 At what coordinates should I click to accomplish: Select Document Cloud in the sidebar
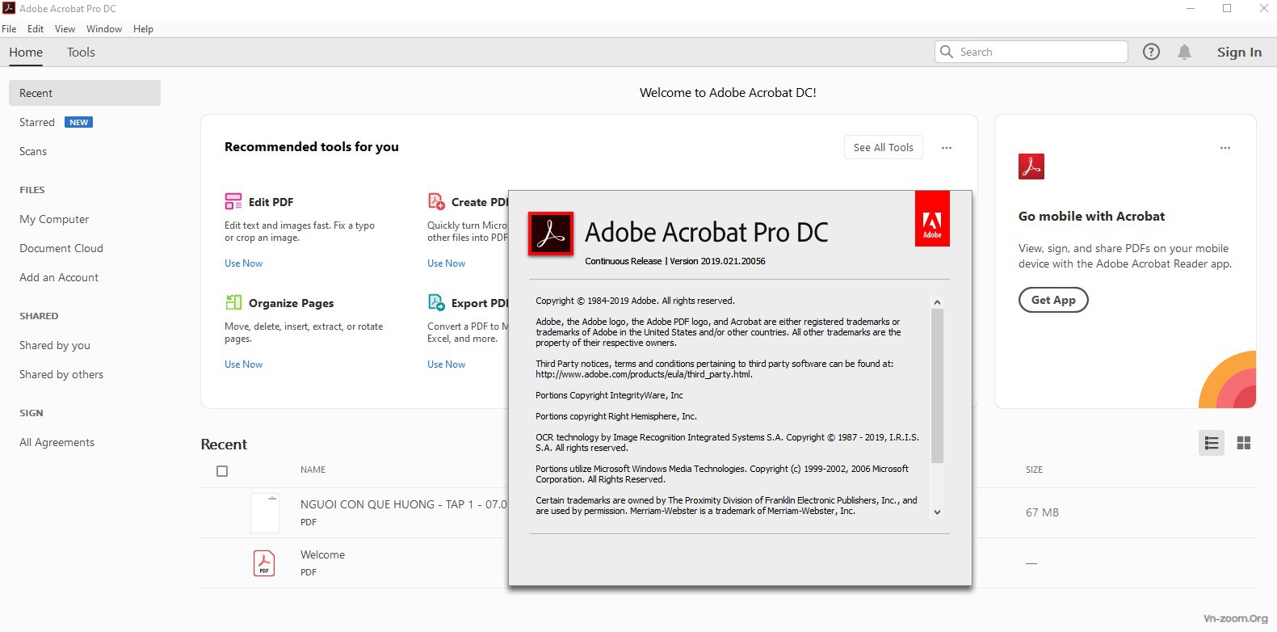pyautogui.click(x=61, y=248)
